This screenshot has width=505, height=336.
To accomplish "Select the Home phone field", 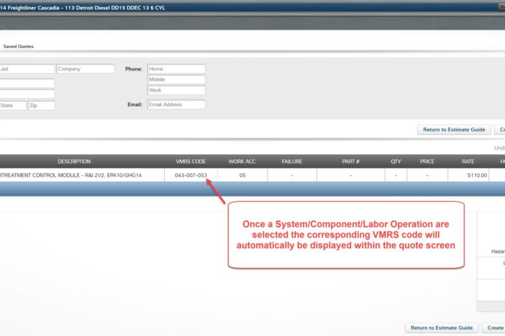I will click(x=176, y=69).
